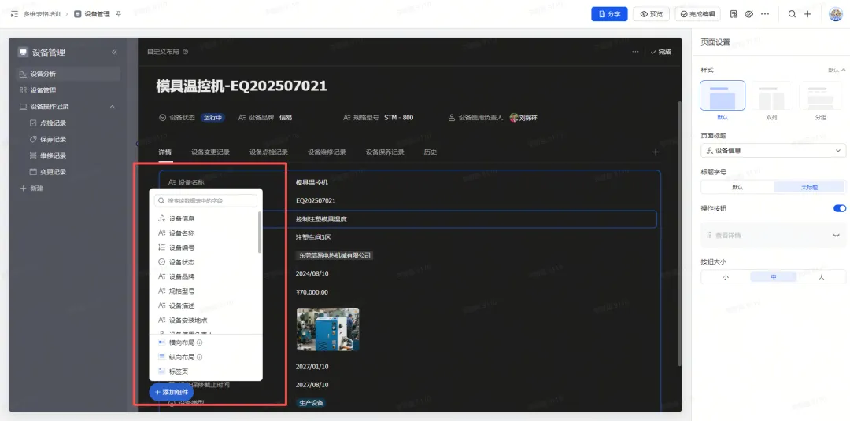
Task: Choose the 分组 grouped style card
Action: pos(821,96)
